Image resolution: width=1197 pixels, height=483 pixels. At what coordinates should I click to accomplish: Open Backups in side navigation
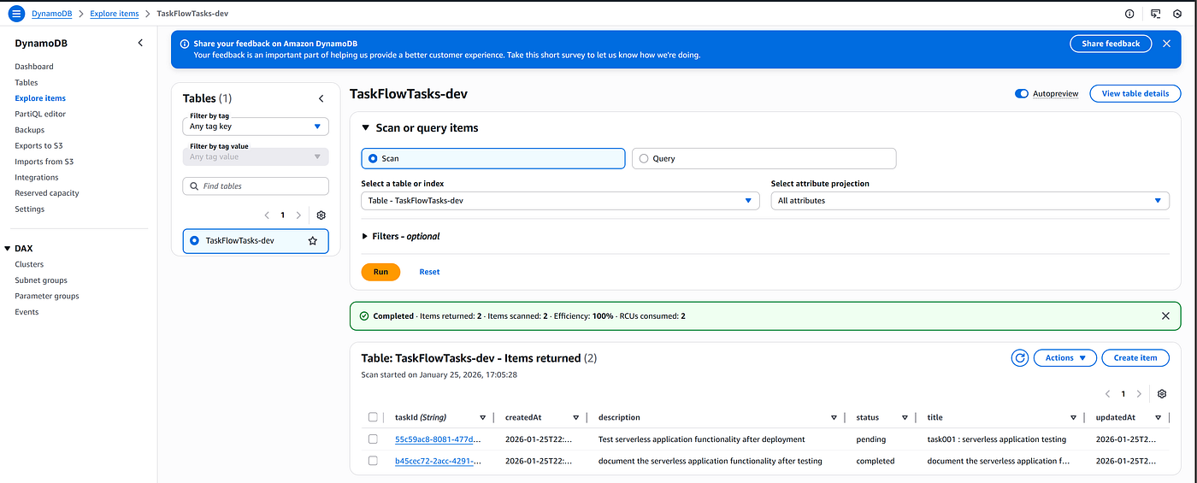coord(29,130)
